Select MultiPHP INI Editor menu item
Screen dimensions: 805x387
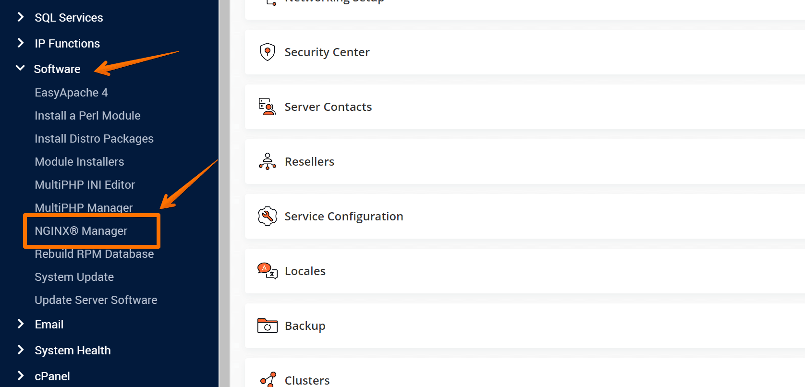[x=85, y=185]
